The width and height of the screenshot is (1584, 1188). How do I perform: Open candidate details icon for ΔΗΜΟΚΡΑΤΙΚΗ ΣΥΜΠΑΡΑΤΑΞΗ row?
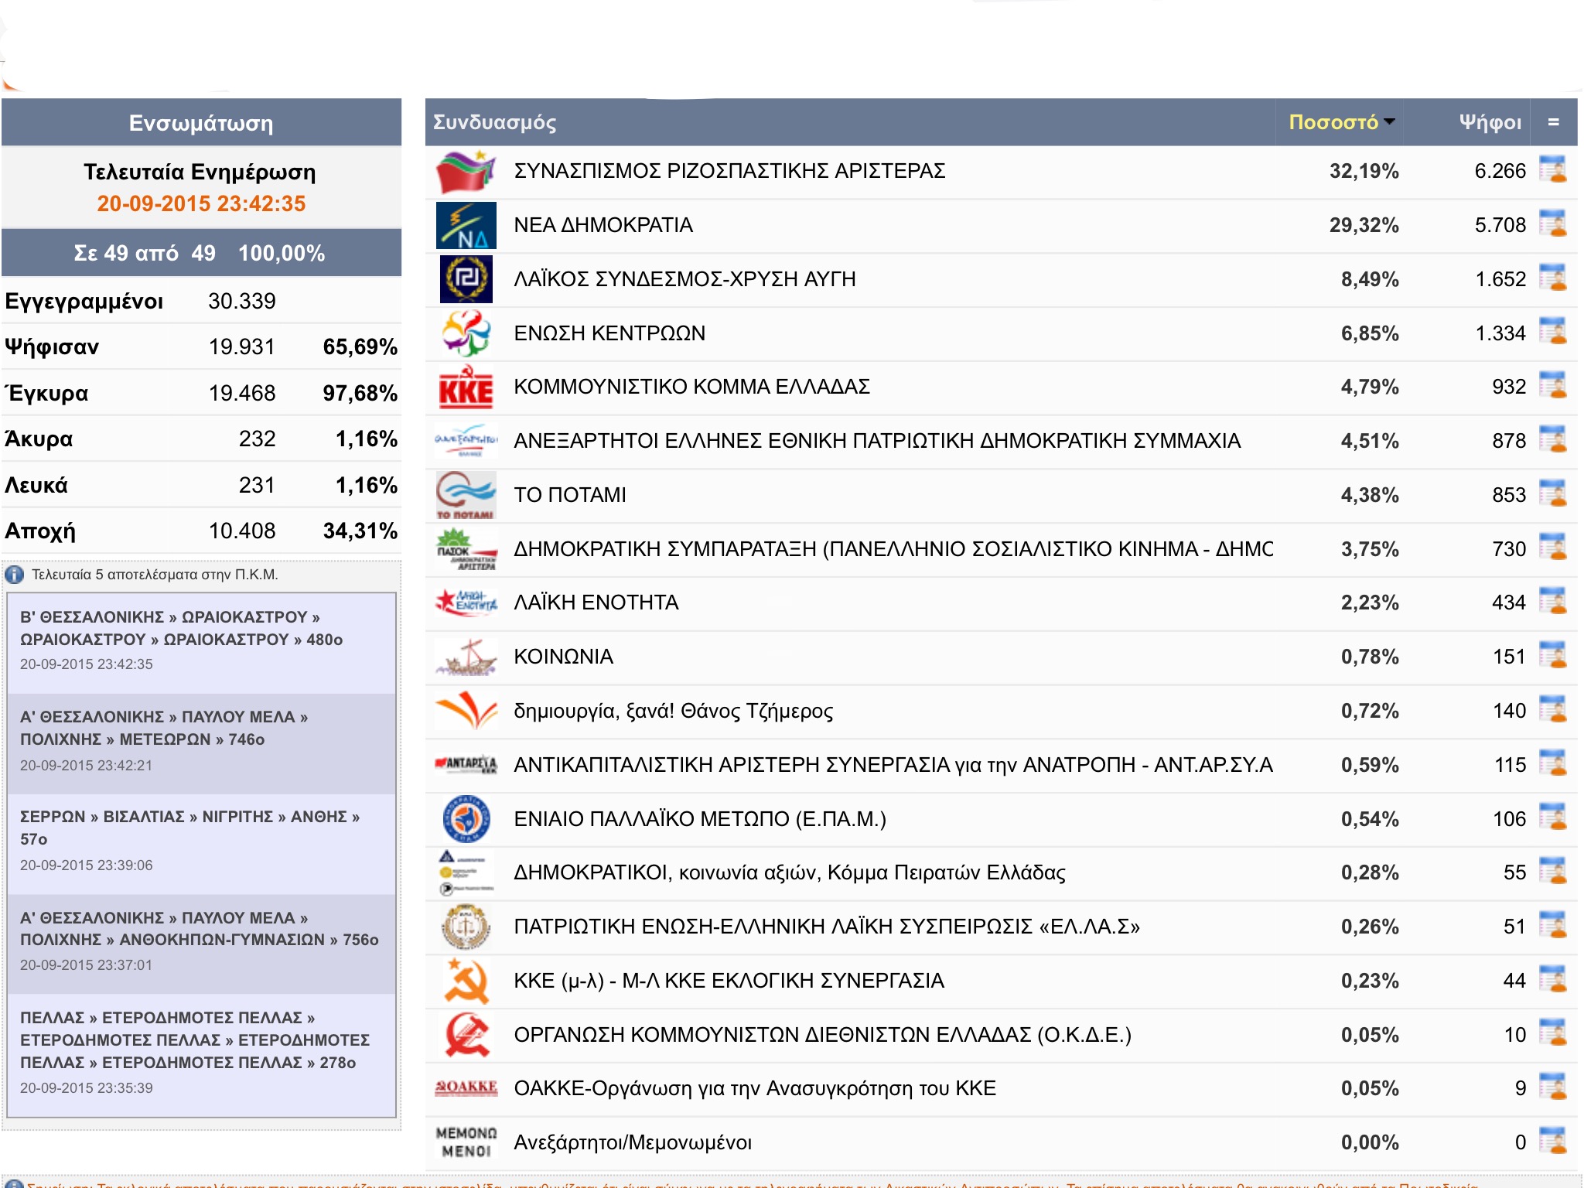[x=1552, y=548]
